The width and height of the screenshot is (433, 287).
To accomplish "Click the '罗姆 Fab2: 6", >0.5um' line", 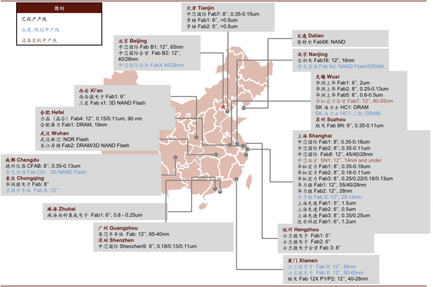I will 212,26.
